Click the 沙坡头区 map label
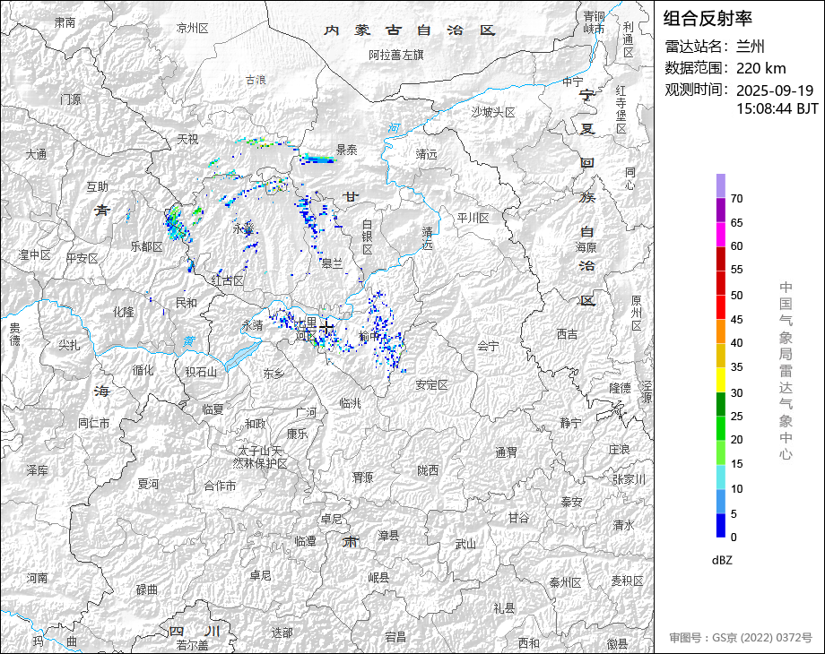Viewport: 825px width, 654px height. pos(493,112)
